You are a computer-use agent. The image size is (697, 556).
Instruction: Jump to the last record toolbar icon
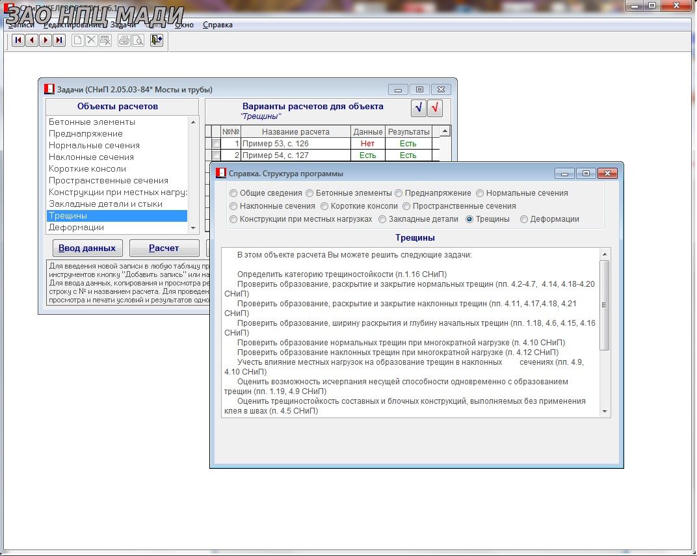coord(59,40)
